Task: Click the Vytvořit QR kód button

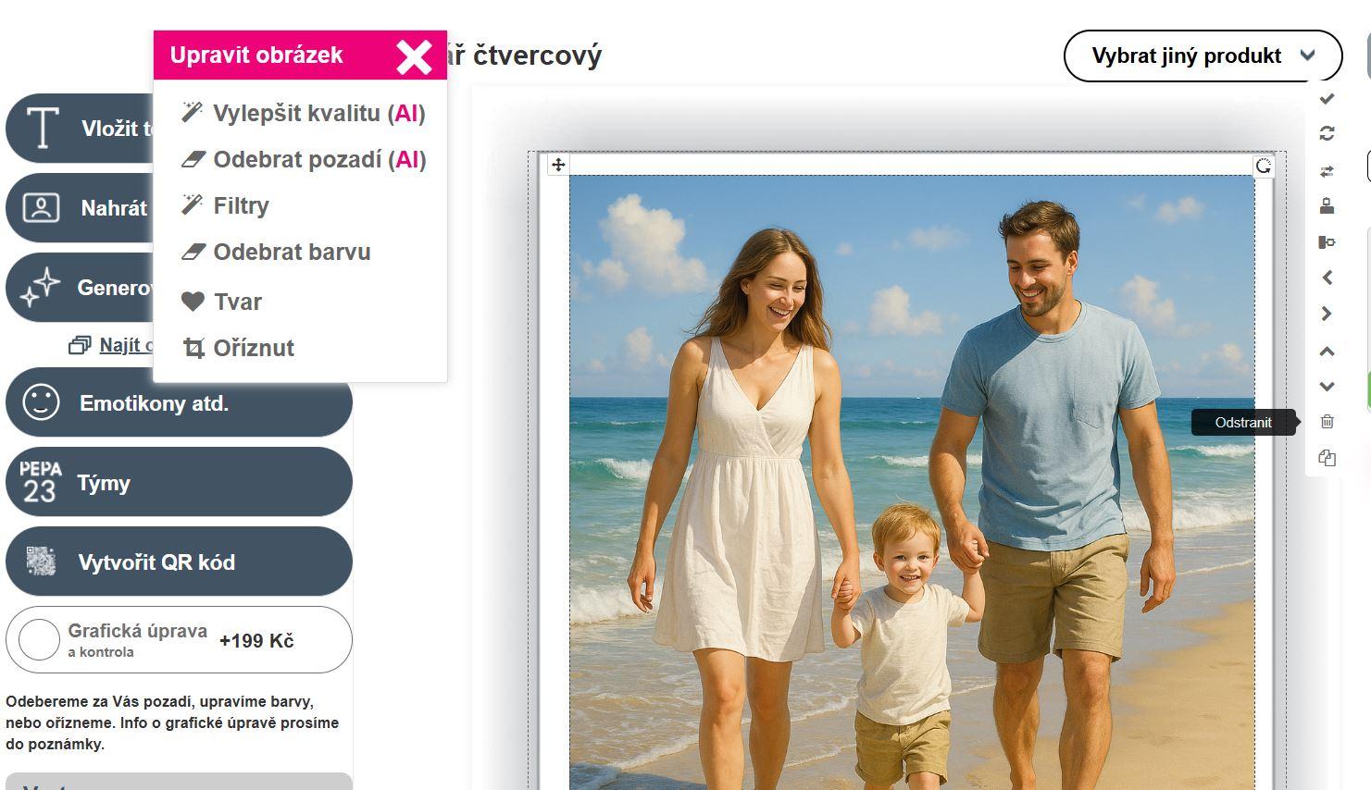Action: tap(179, 562)
